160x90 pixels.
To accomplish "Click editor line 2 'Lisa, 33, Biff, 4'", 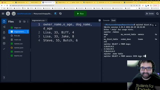I will point(58,32).
